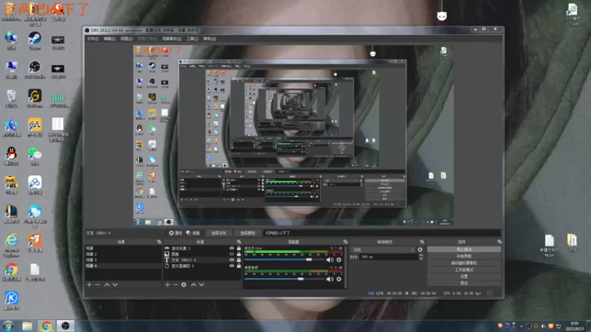Open Desktop Audio settings gear
Screen dimensions: 591x332
(339, 279)
